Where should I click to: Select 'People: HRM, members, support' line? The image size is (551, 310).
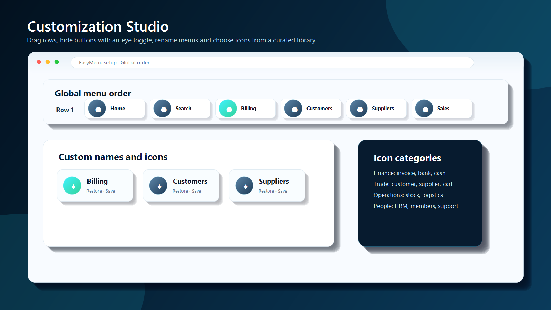pos(416,206)
